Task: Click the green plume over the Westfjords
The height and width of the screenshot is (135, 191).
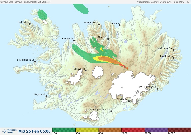Action: tap(42, 14)
